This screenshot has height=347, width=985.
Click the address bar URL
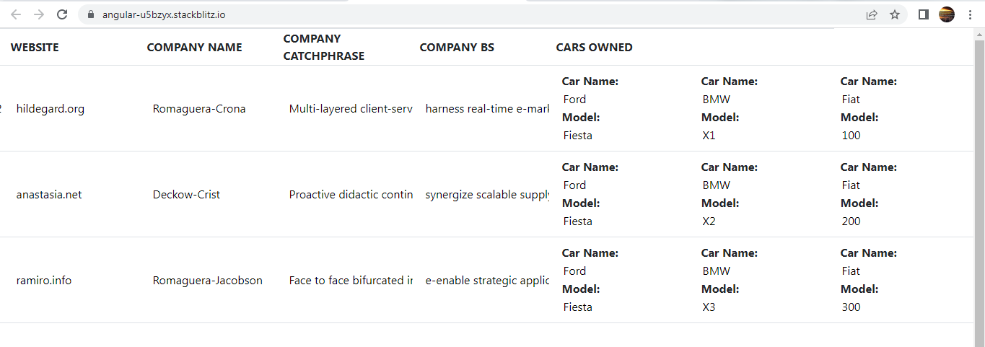[163, 14]
